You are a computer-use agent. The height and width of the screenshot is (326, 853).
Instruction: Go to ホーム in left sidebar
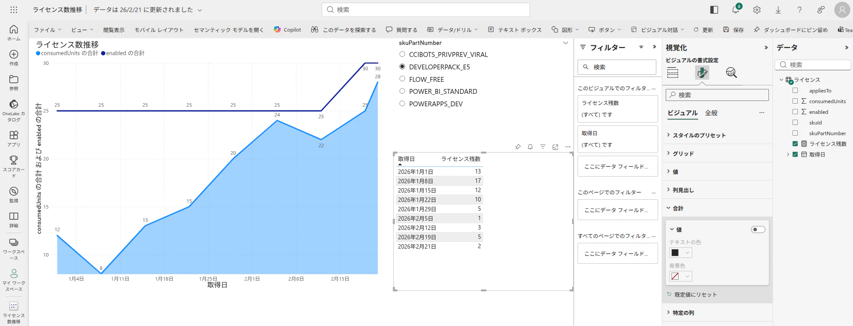pyautogui.click(x=14, y=32)
